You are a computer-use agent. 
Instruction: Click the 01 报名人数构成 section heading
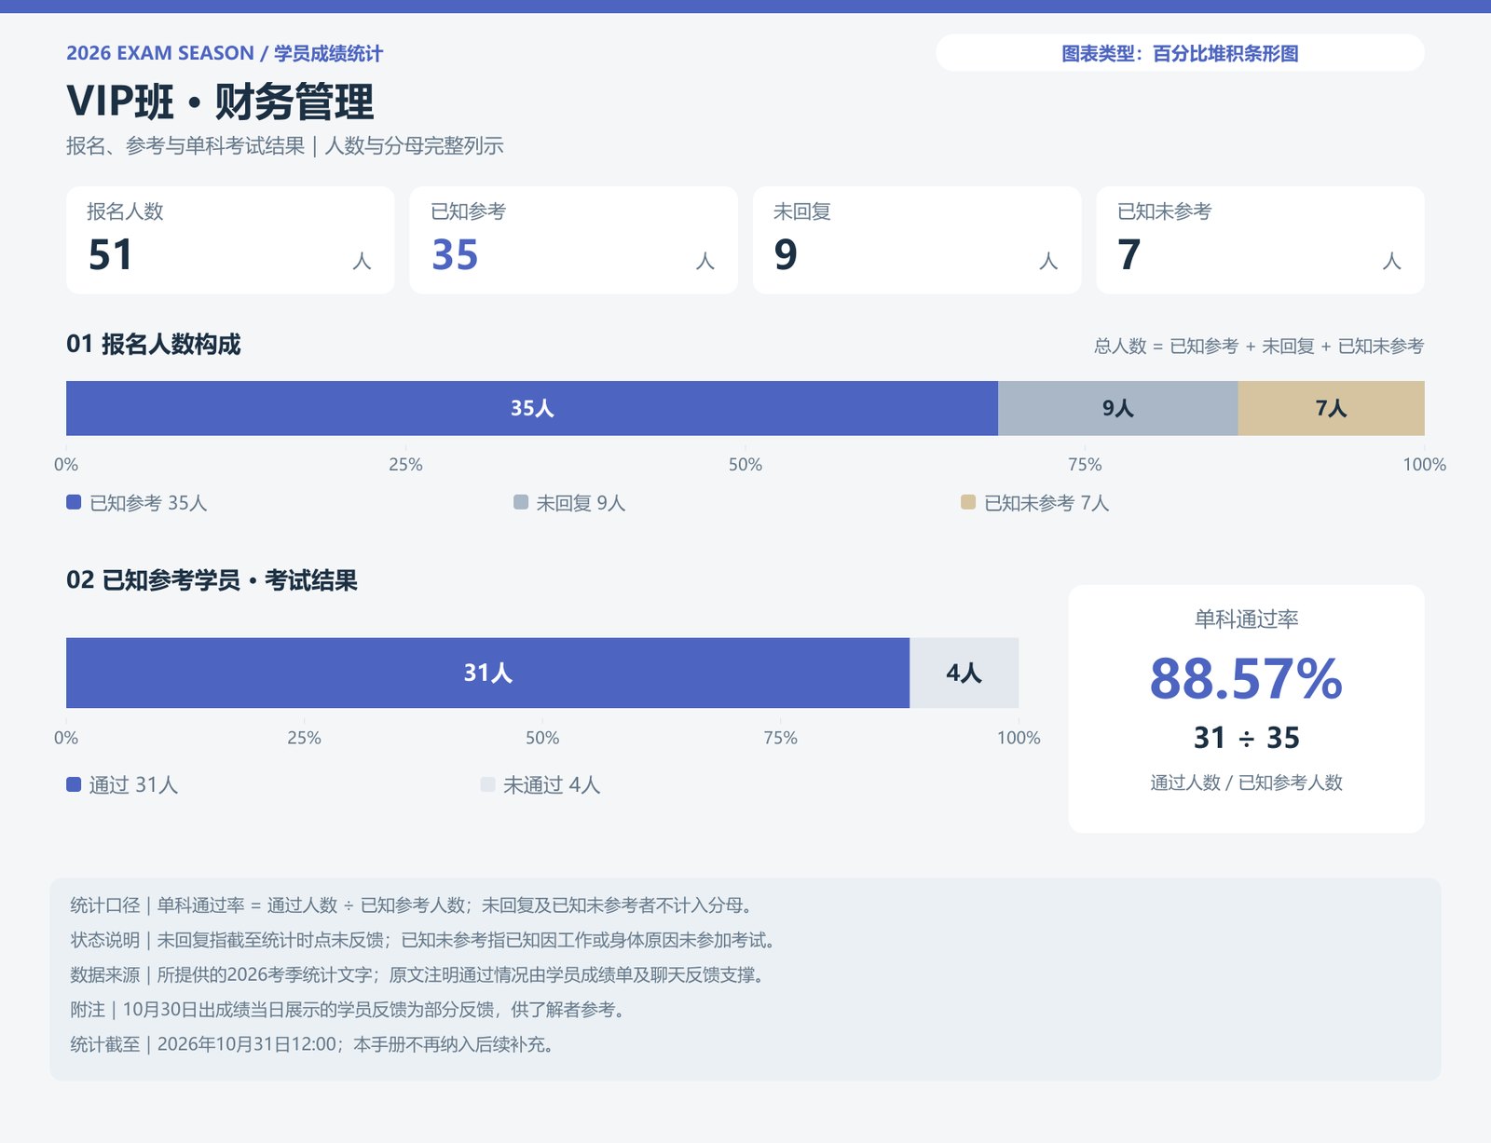click(x=154, y=345)
